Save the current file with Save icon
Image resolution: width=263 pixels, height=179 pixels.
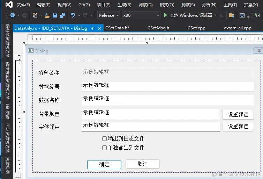click(55, 15)
